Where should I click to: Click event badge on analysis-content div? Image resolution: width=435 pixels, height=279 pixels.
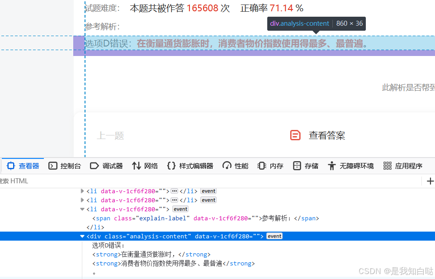[274, 236]
